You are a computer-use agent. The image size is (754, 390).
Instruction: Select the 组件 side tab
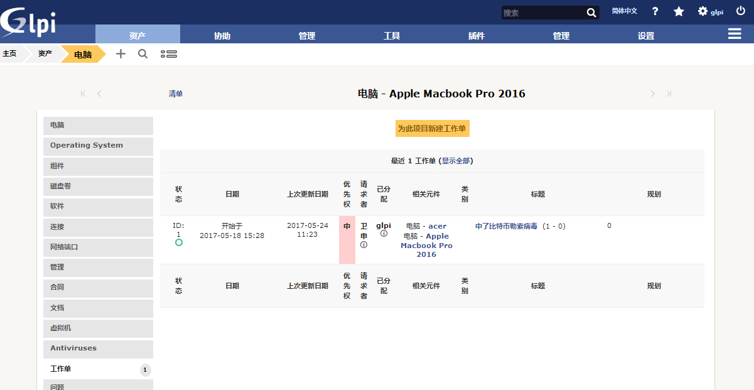[x=98, y=166]
